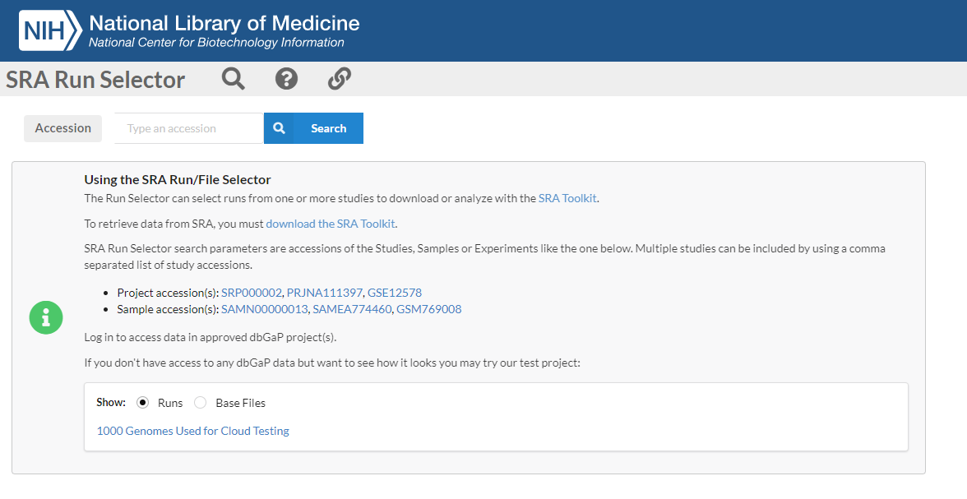Open help via question mark icon
This screenshot has width=967, height=499.
pyautogui.click(x=286, y=79)
